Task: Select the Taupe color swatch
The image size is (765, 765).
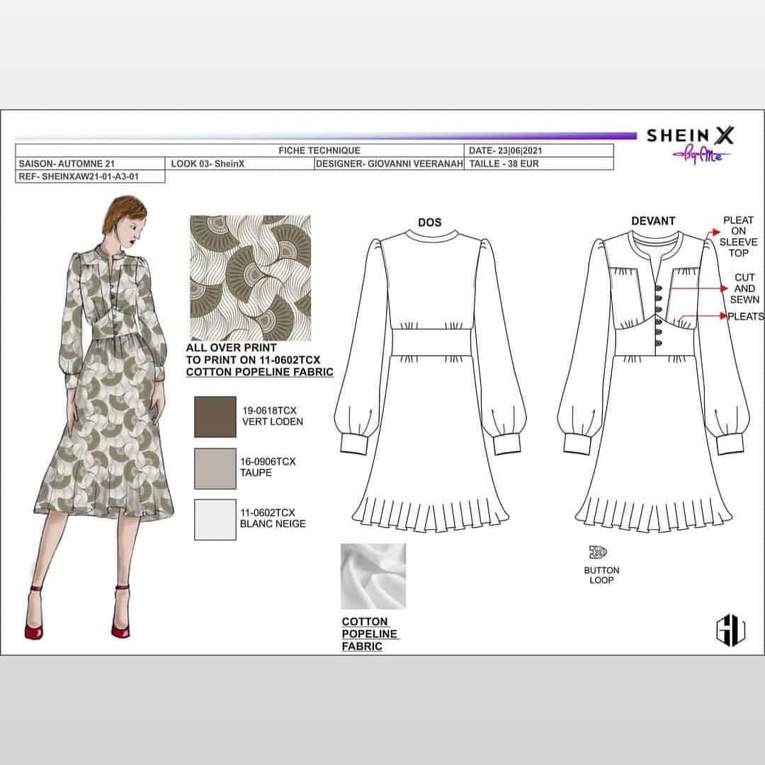Action: (x=215, y=468)
